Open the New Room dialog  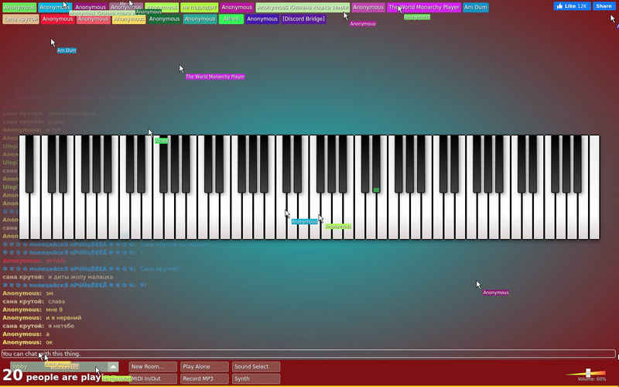pyautogui.click(x=152, y=366)
